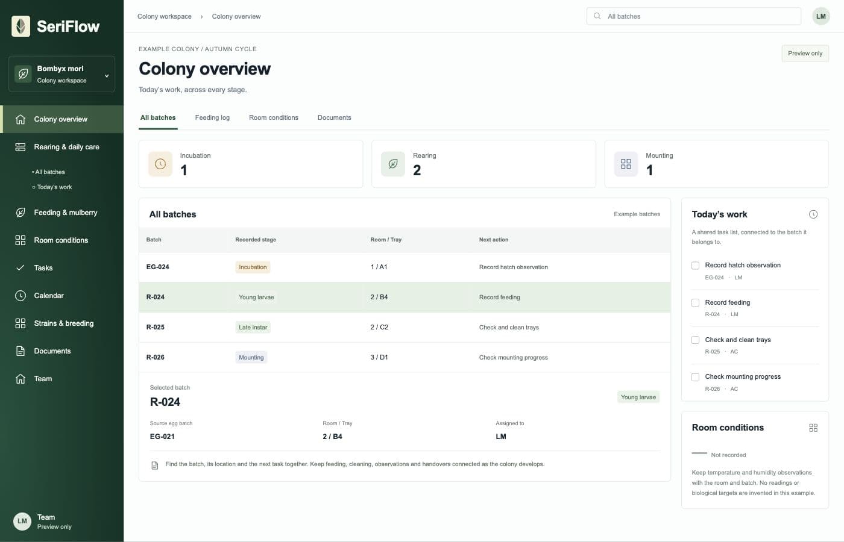Click the Feeding & mulberry leaf icon

[x=20, y=213]
